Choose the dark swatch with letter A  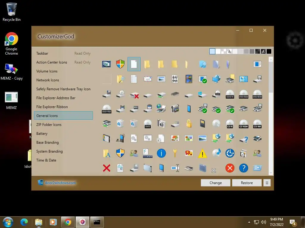point(263,51)
